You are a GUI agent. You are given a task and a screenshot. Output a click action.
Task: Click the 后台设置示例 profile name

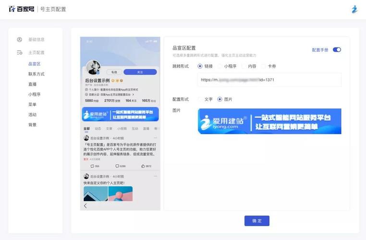[x=98, y=81]
